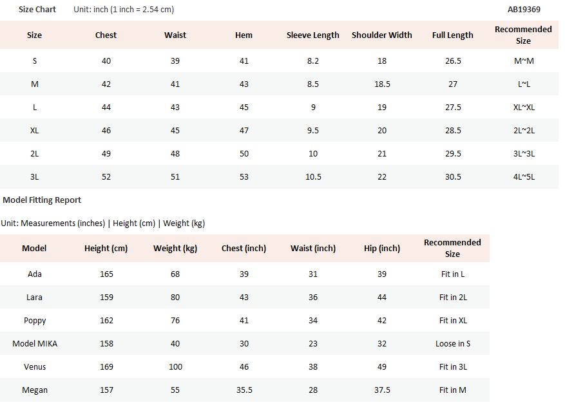Select Megan's chest value 35.5
The image size is (565, 407).
244,390
